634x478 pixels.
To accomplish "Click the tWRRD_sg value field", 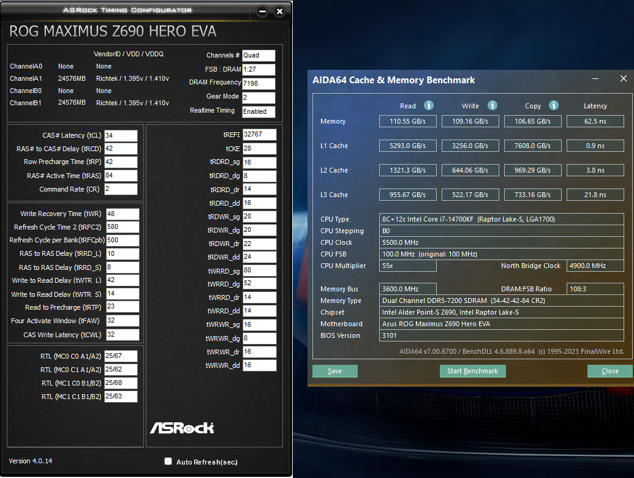I will pos(259,271).
